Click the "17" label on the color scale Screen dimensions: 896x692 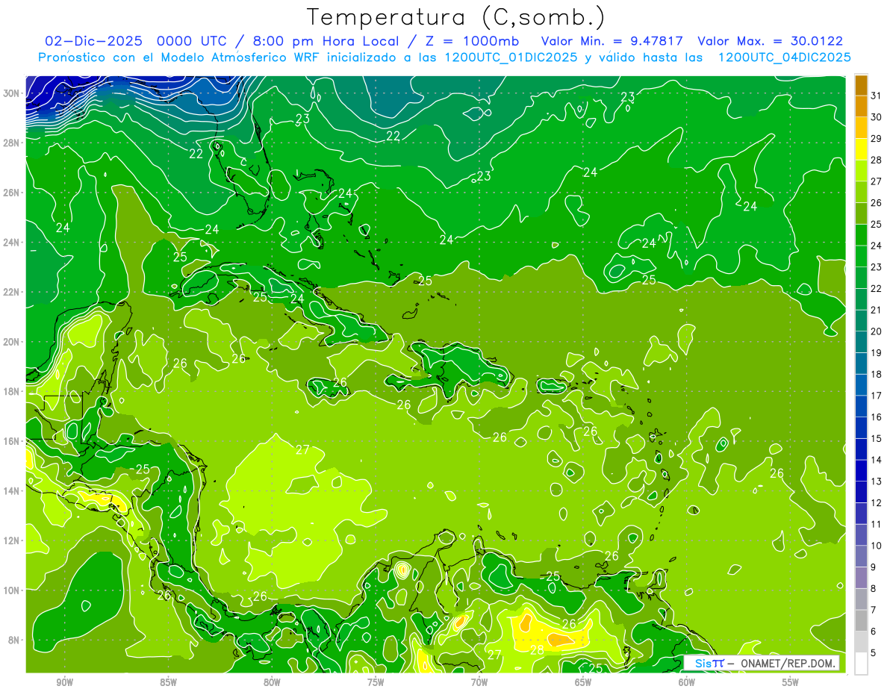[x=876, y=395]
